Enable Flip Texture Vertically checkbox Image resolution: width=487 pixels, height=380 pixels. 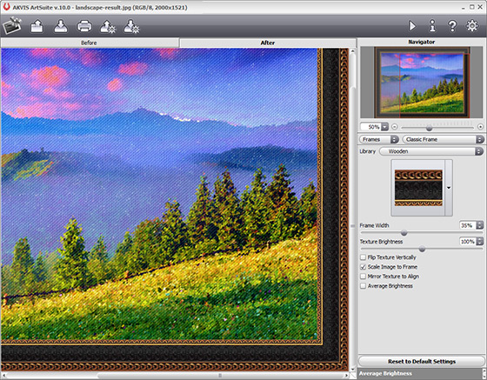pyautogui.click(x=363, y=257)
